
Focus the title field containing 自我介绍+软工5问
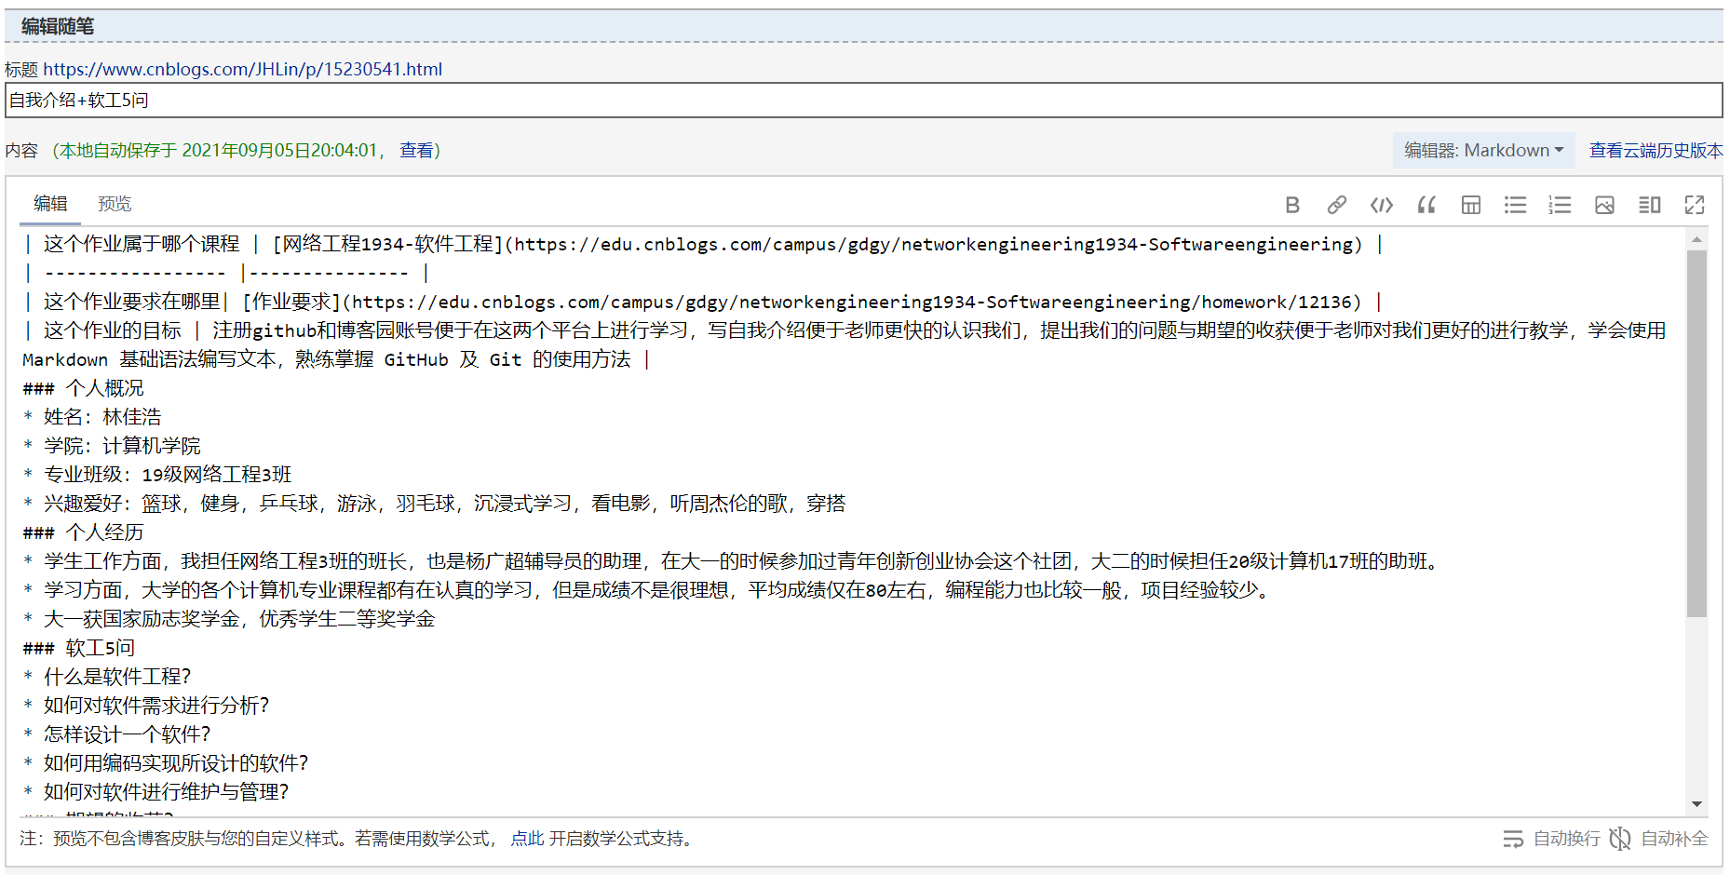[863, 101]
